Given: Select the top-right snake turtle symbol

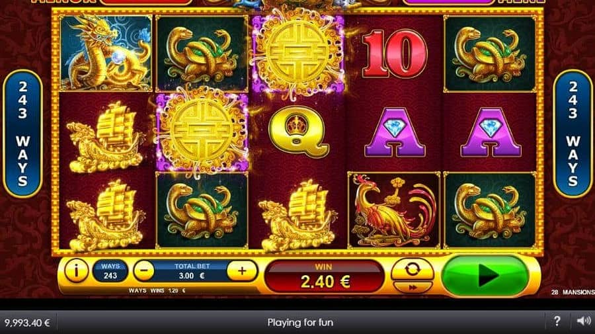Looking at the screenshot, I should click(x=489, y=54).
